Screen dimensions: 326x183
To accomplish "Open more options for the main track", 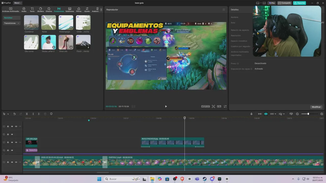I will (x=20, y=162).
